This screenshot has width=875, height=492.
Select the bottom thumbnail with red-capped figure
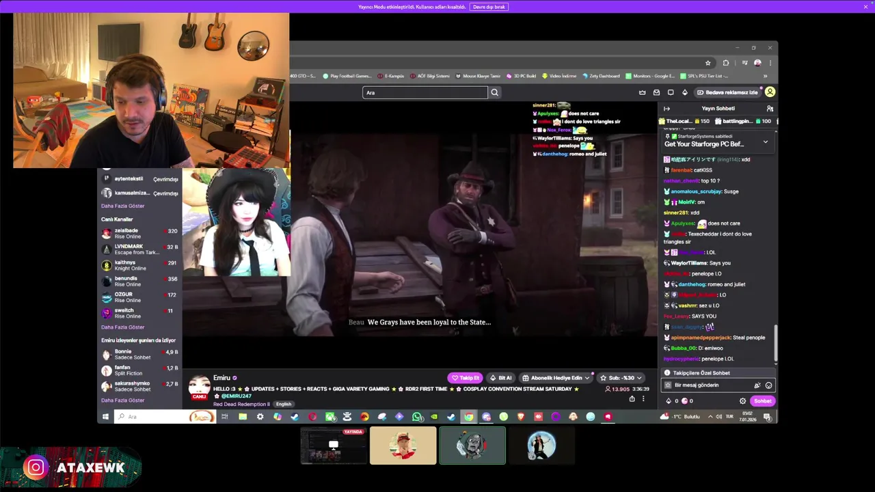[403, 446]
